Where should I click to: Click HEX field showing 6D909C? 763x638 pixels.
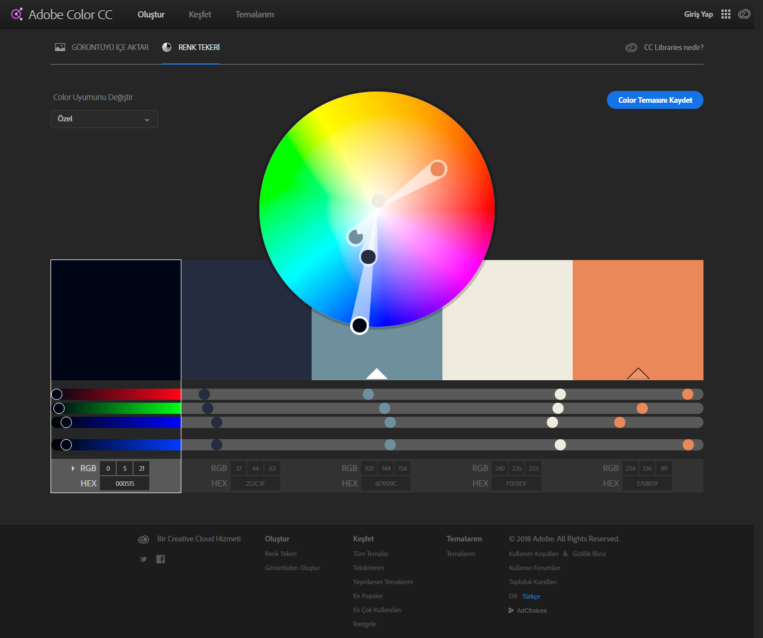coord(386,484)
